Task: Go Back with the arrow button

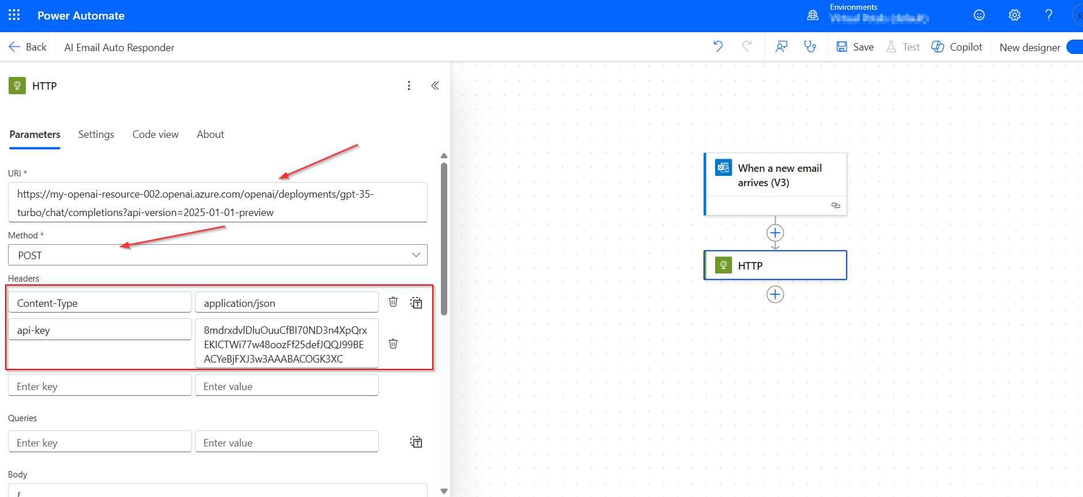Action: coord(28,47)
